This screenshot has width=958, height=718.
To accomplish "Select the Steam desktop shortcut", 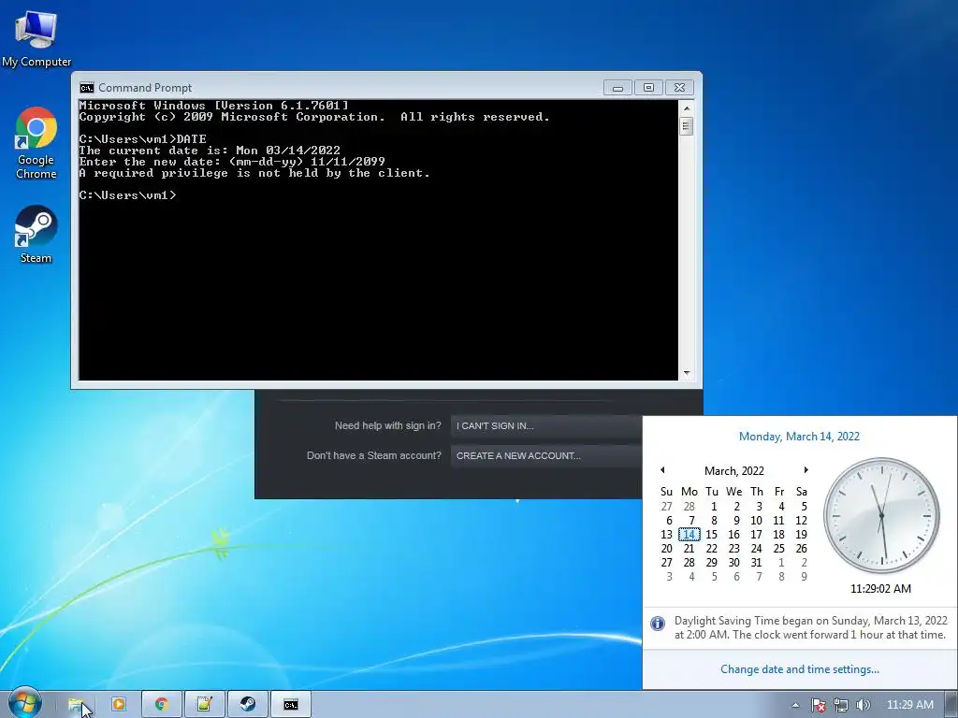I will pos(36,235).
